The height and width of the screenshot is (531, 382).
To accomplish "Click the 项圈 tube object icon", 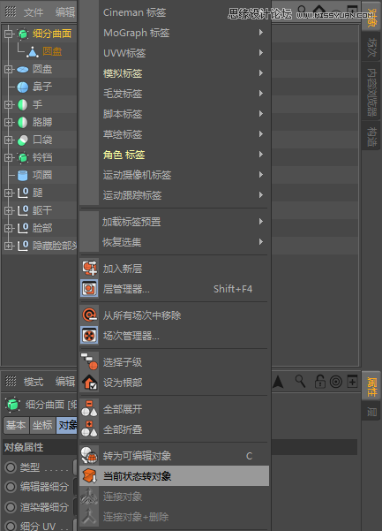I will click(x=23, y=175).
